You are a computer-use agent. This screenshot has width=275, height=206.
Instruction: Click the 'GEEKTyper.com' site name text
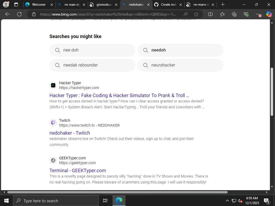(x=72, y=158)
